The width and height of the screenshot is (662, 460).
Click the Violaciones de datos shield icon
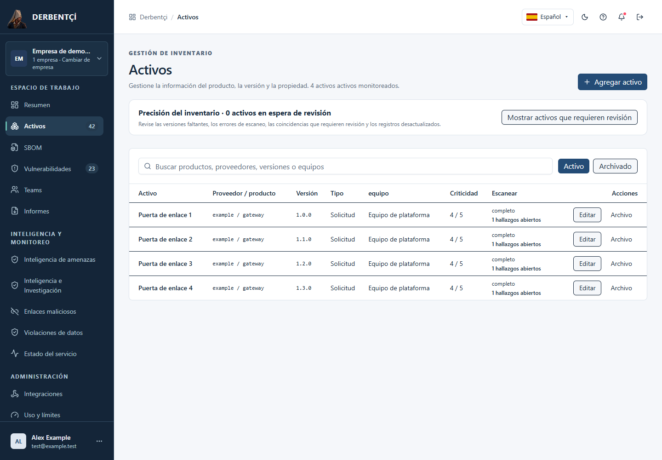(15, 333)
